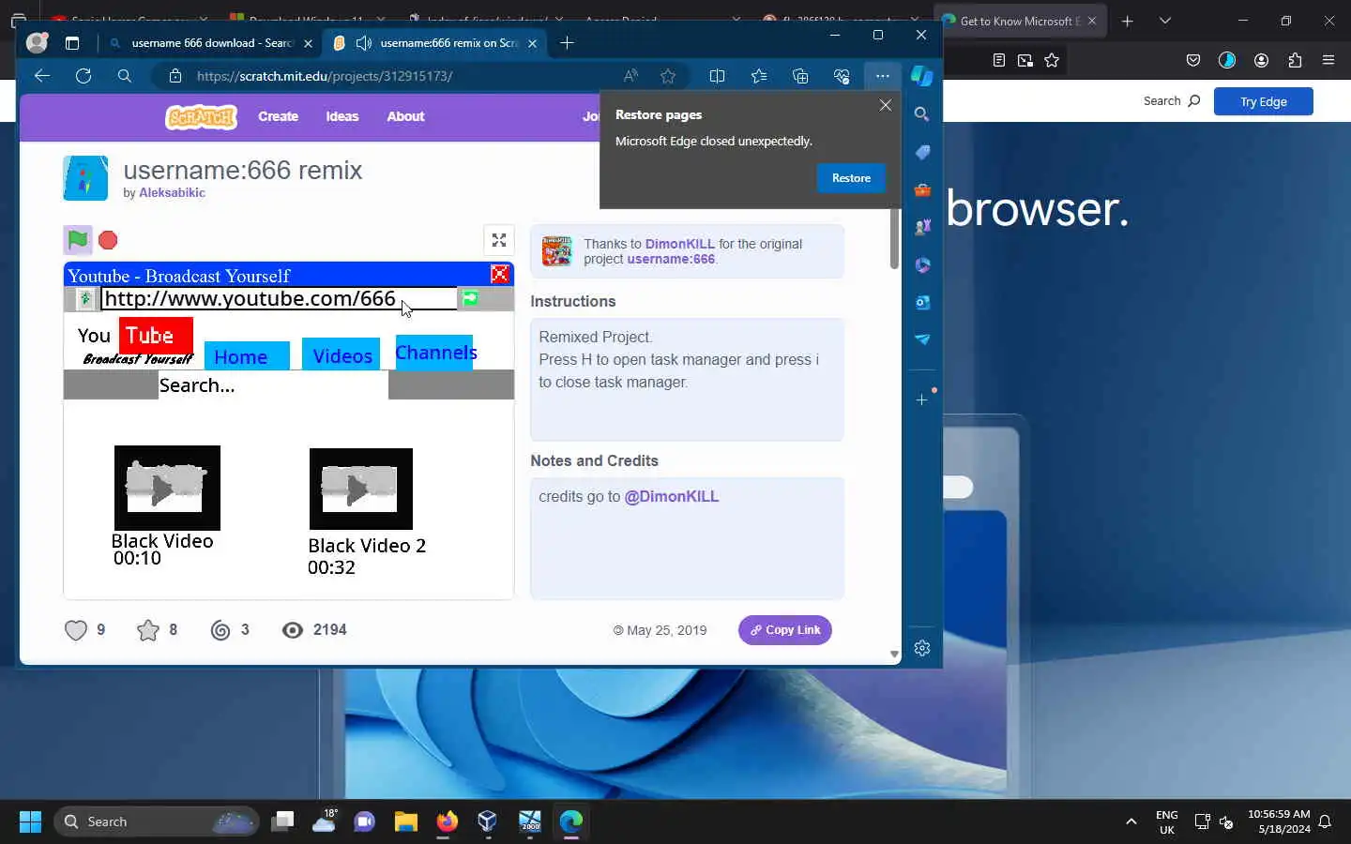This screenshot has height=844, width=1351.
Task: View remixes via the spiral icon
Action: [x=220, y=630]
